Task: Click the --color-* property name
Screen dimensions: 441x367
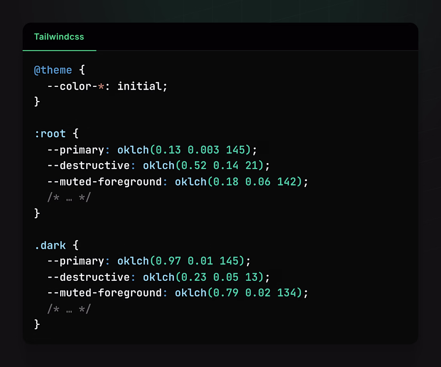Action: coord(75,86)
